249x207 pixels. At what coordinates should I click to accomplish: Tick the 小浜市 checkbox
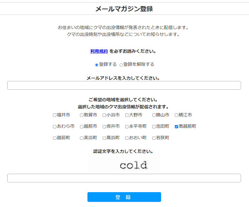click(x=104, y=115)
